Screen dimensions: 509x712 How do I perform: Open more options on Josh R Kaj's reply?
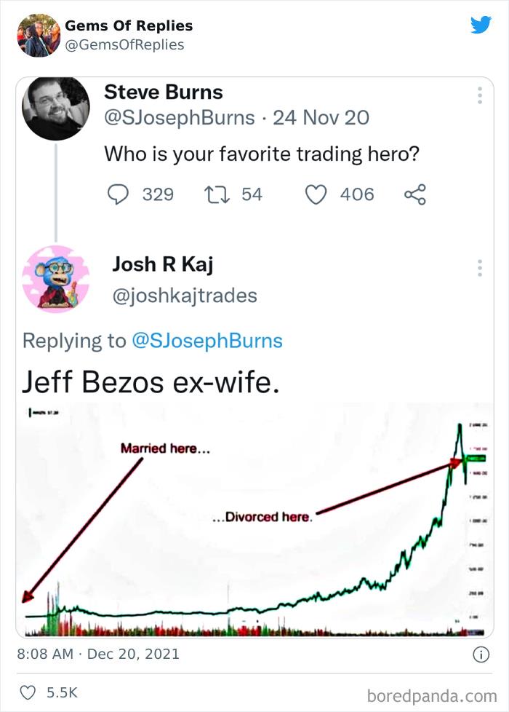tap(479, 268)
